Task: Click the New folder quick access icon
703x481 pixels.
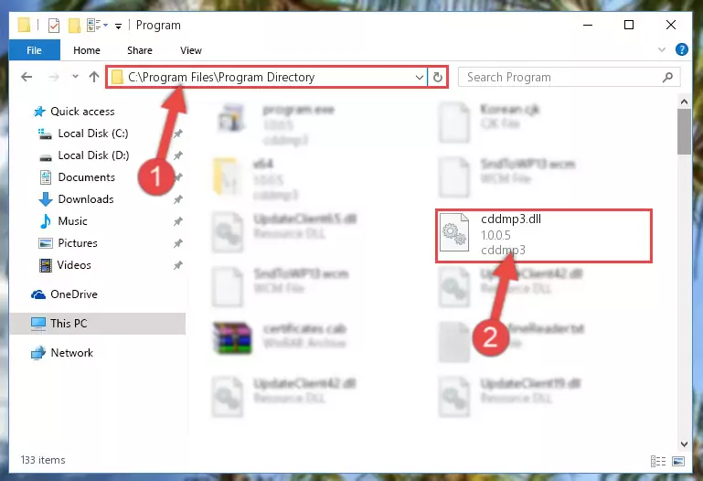Action: point(74,25)
